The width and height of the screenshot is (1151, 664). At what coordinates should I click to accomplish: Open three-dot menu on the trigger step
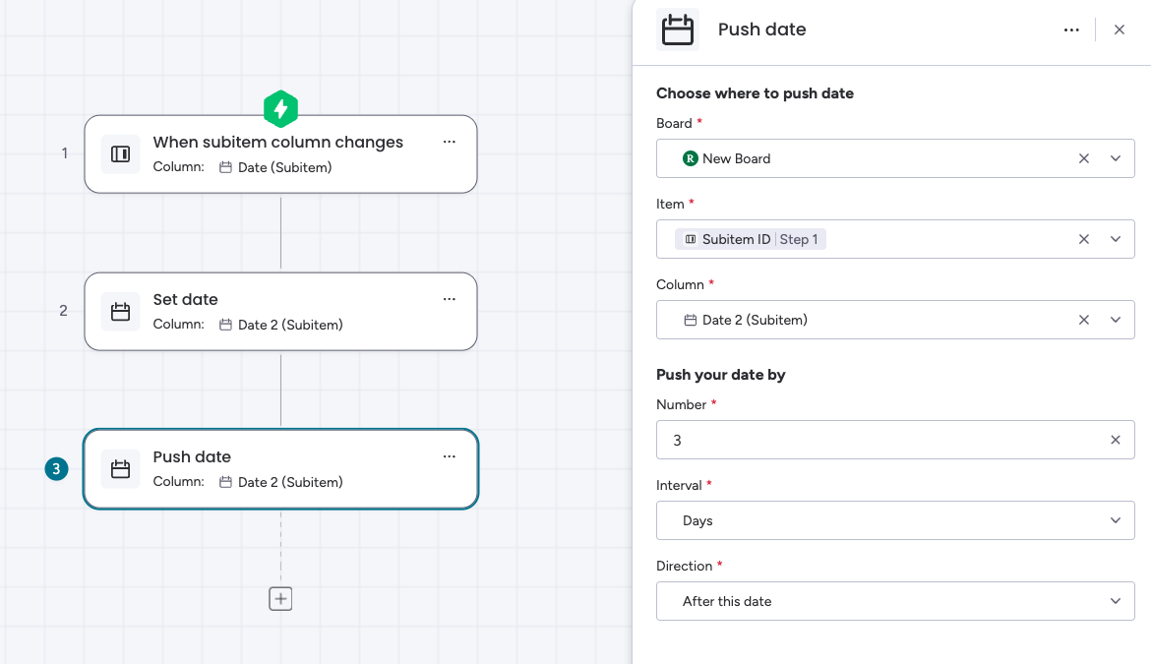coord(450,142)
